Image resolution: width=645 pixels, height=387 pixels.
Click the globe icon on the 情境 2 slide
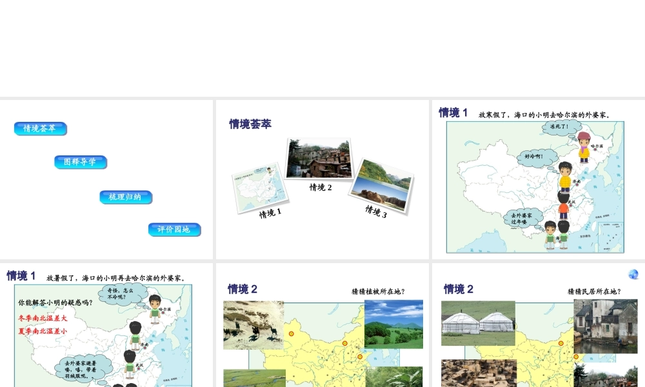pos(633,274)
